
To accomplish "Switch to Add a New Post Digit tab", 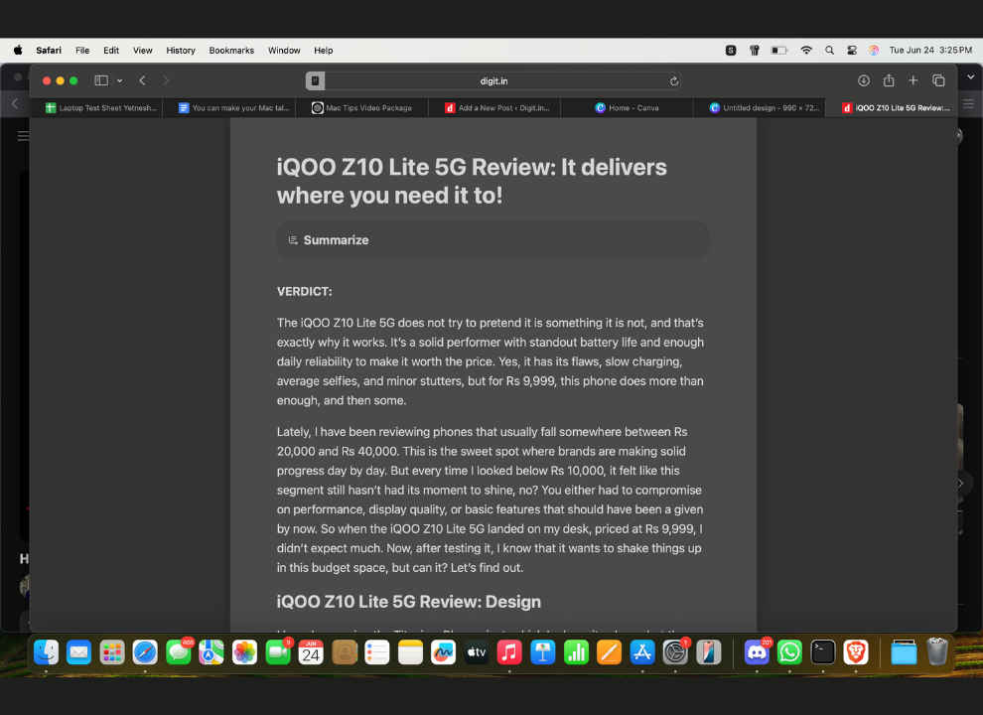I will coord(496,108).
